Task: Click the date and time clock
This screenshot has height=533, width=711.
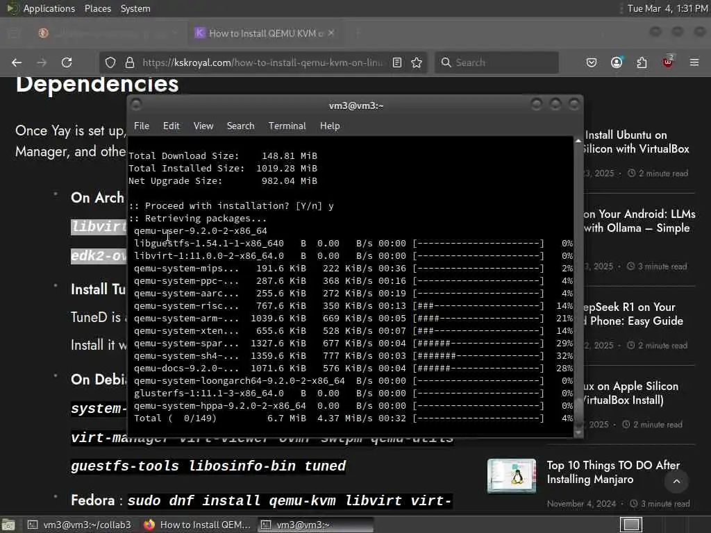Action: coord(667,8)
